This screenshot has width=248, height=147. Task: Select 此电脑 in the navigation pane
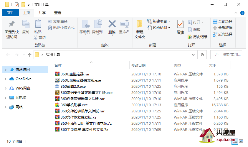(x=18, y=98)
